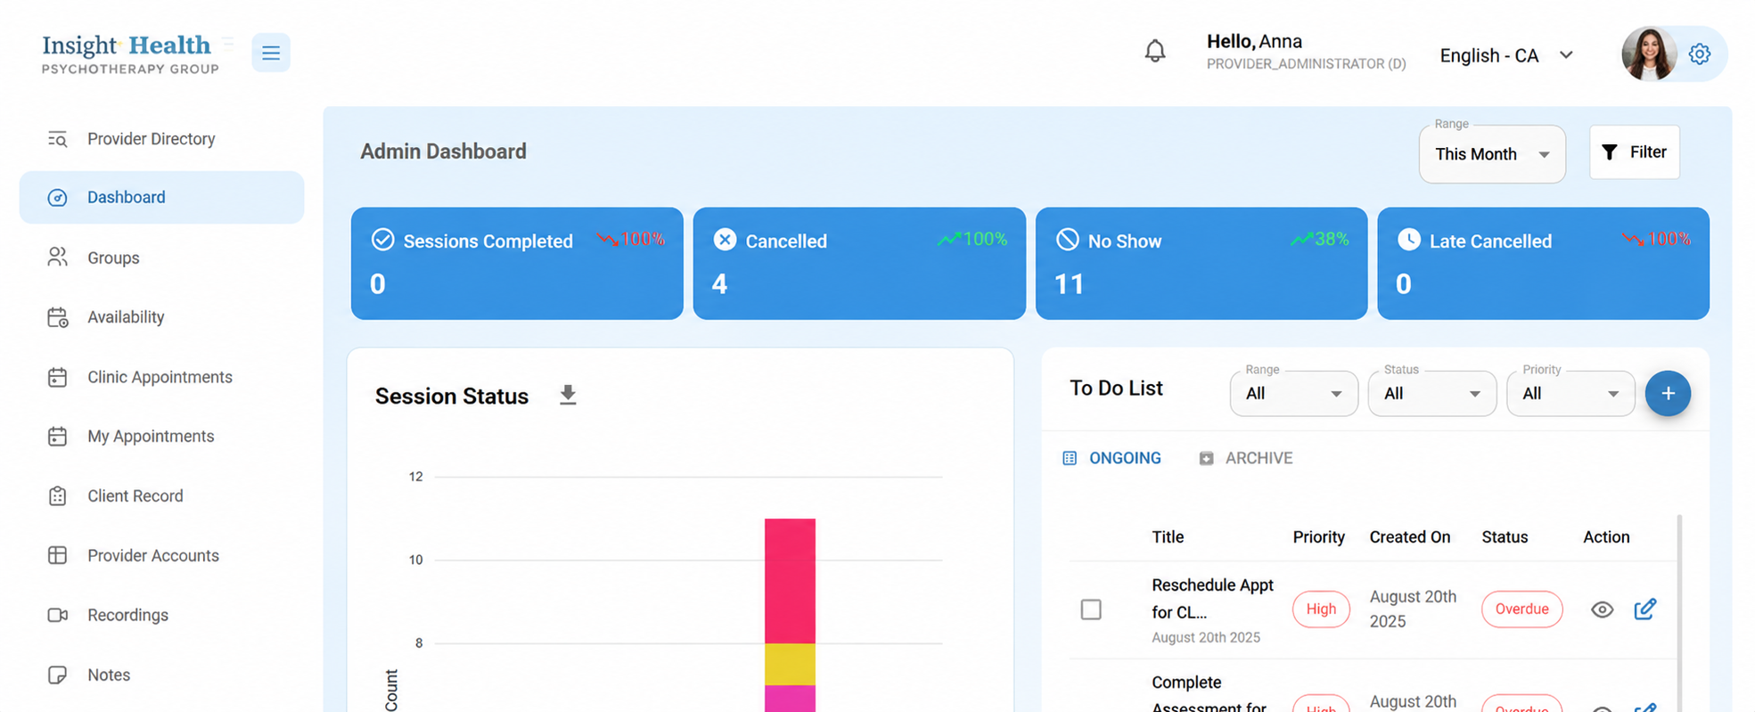Click the Filter button
The width and height of the screenshot is (1755, 712).
pyautogui.click(x=1634, y=152)
